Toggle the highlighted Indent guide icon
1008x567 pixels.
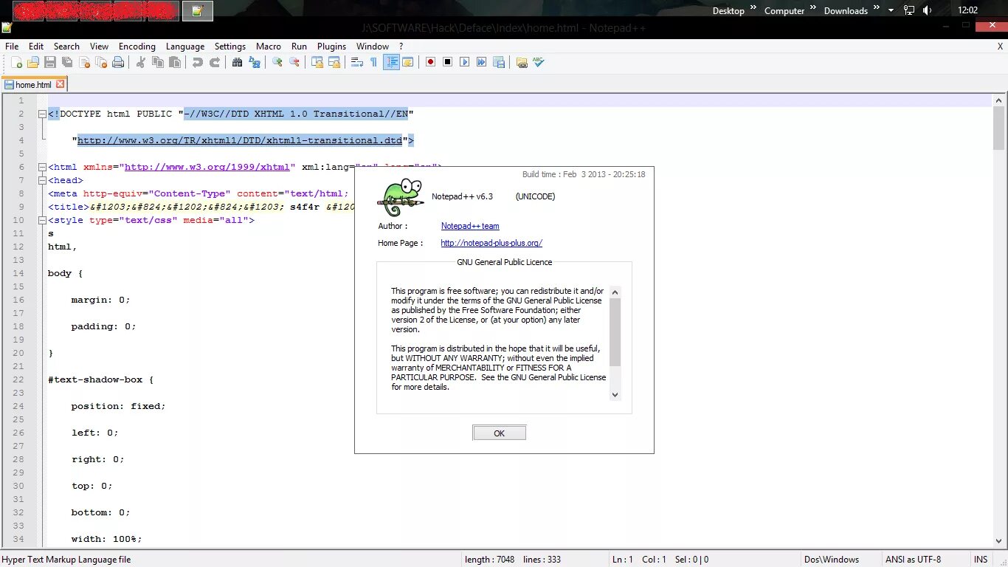click(x=391, y=62)
